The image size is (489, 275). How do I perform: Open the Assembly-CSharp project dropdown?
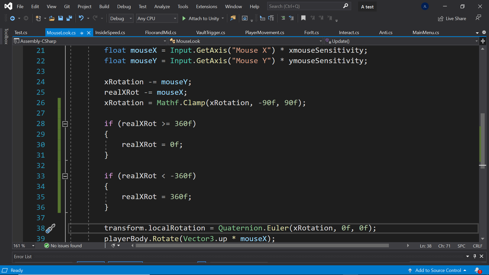click(x=90, y=41)
